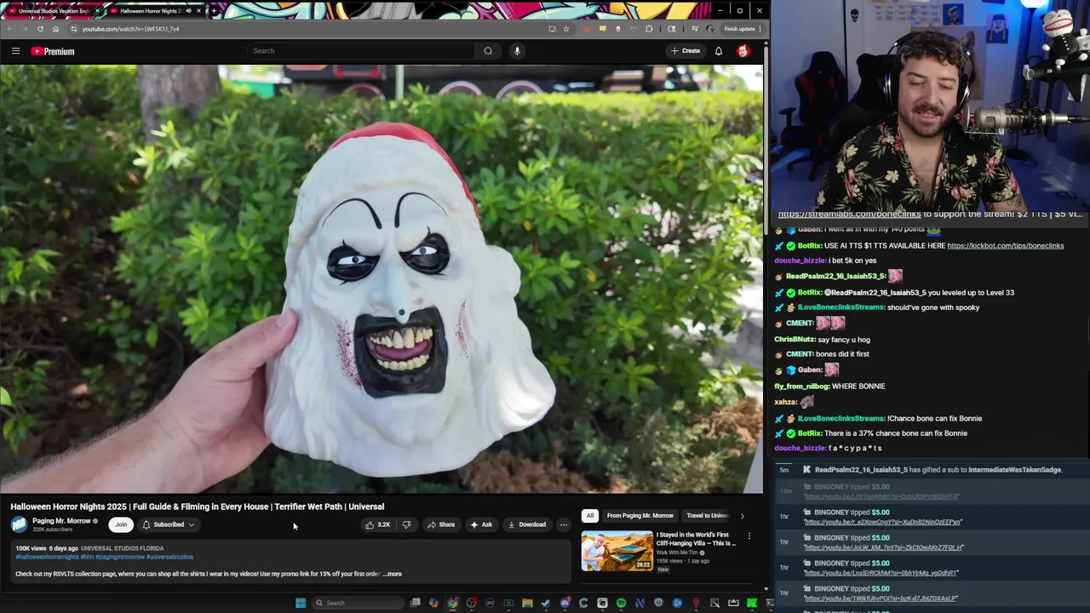Open Discord from the taskbar
This screenshot has width=1090, height=613.
(x=565, y=603)
